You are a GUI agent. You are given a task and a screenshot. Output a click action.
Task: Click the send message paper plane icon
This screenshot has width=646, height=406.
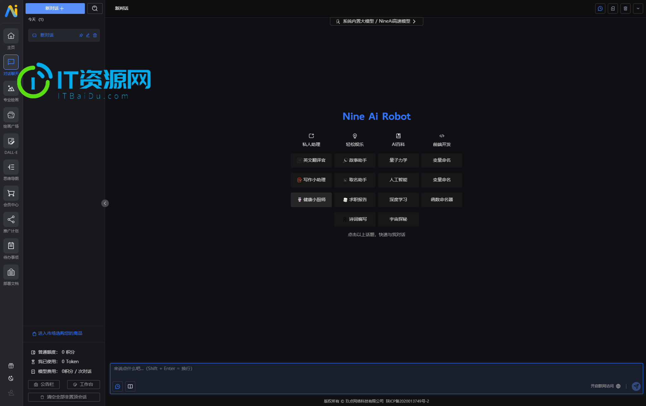tap(636, 386)
